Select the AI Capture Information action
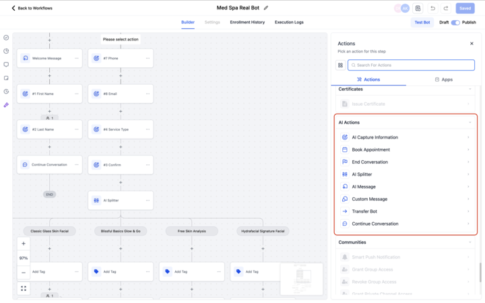This screenshot has height=303, width=485. [375, 137]
